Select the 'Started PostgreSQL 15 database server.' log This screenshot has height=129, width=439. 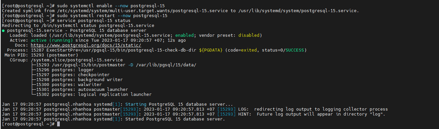175,119
